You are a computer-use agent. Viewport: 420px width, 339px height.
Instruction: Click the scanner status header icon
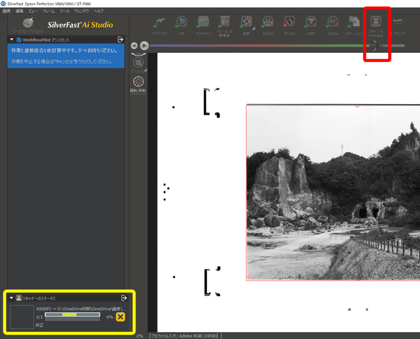tap(19, 298)
